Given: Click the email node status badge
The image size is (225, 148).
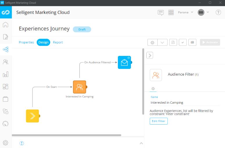Looking at the screenshot, I should point(129,58).
